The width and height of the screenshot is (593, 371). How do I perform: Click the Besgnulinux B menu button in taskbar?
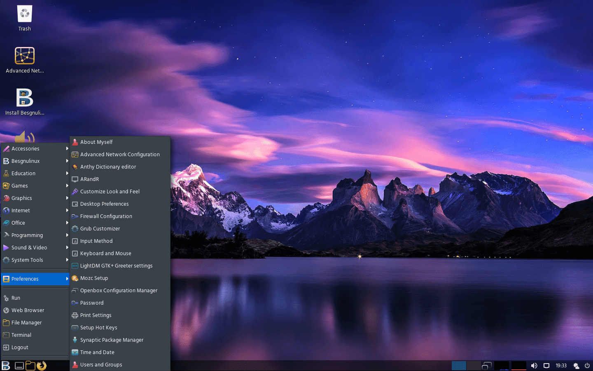coord(6,366)
